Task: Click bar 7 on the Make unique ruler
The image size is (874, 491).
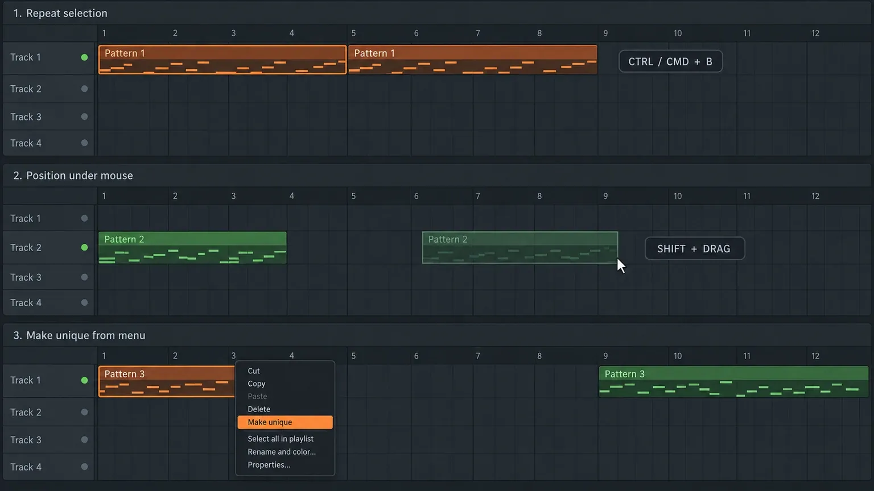Action: [477, 356]
